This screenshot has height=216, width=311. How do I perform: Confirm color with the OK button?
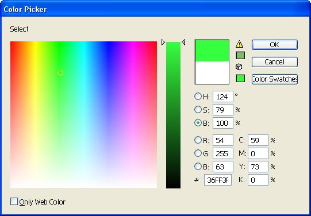[x=275, y=45]
